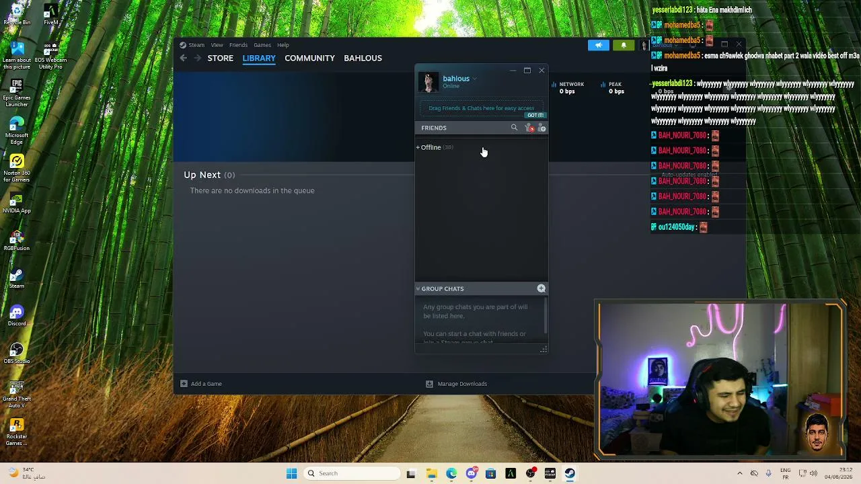
Task: Open pending friend invites icon
Action: click(x=529, y=128)
